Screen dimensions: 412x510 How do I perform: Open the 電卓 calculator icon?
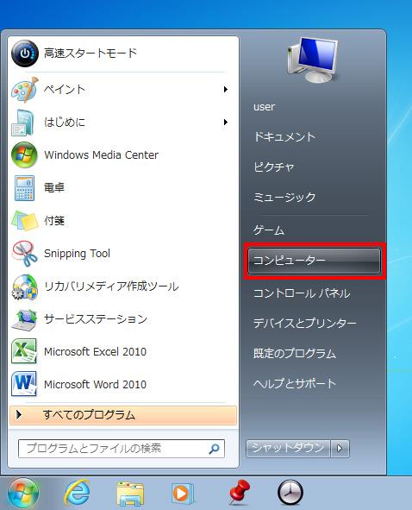(25, 187)
